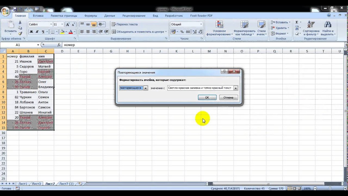This screenshot has height=196, width=348.
Task: Open Форматировать как таблицу gallery
Action: (245, 28)
